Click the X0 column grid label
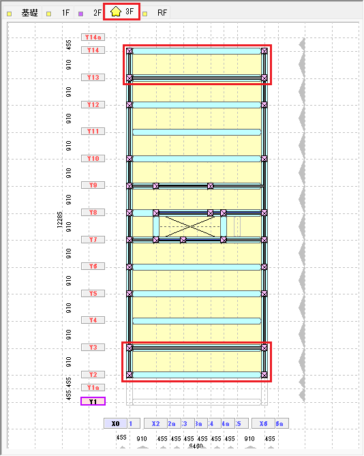 [x=115, y=424]
